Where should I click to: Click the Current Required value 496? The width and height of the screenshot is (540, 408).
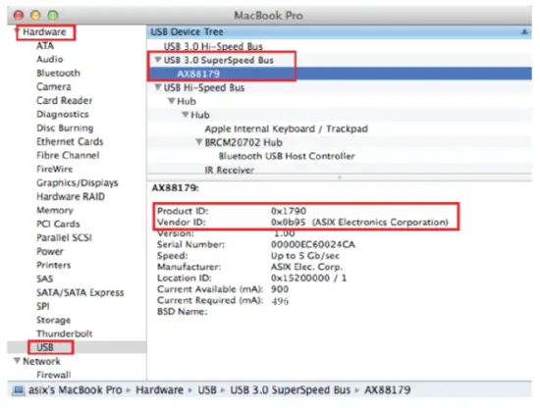click(x=280, y=301)
